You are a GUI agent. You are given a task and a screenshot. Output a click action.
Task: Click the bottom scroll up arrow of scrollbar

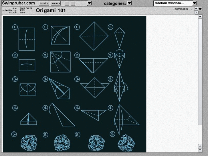click(200, 146)
